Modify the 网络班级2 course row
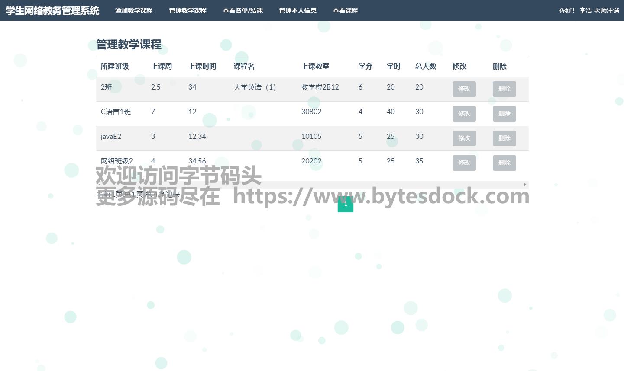This screenshot has height=371, width=624. [x=464, y=163]
